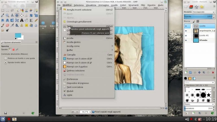Open the 66.7% zoom dropdown

(x=85, y=112)
